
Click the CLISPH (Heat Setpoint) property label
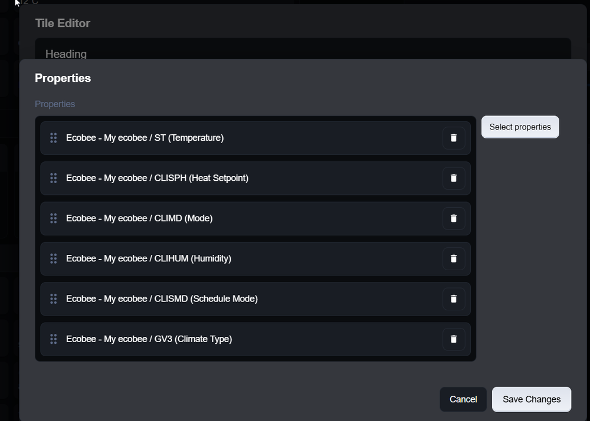[x=158, y=178]
